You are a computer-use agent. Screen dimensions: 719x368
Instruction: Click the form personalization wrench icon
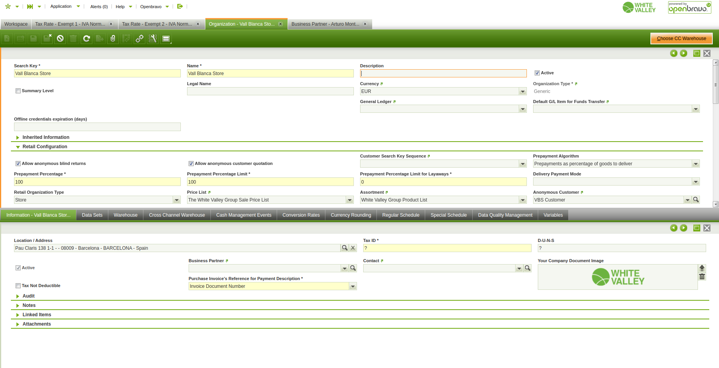coord(153,39)
